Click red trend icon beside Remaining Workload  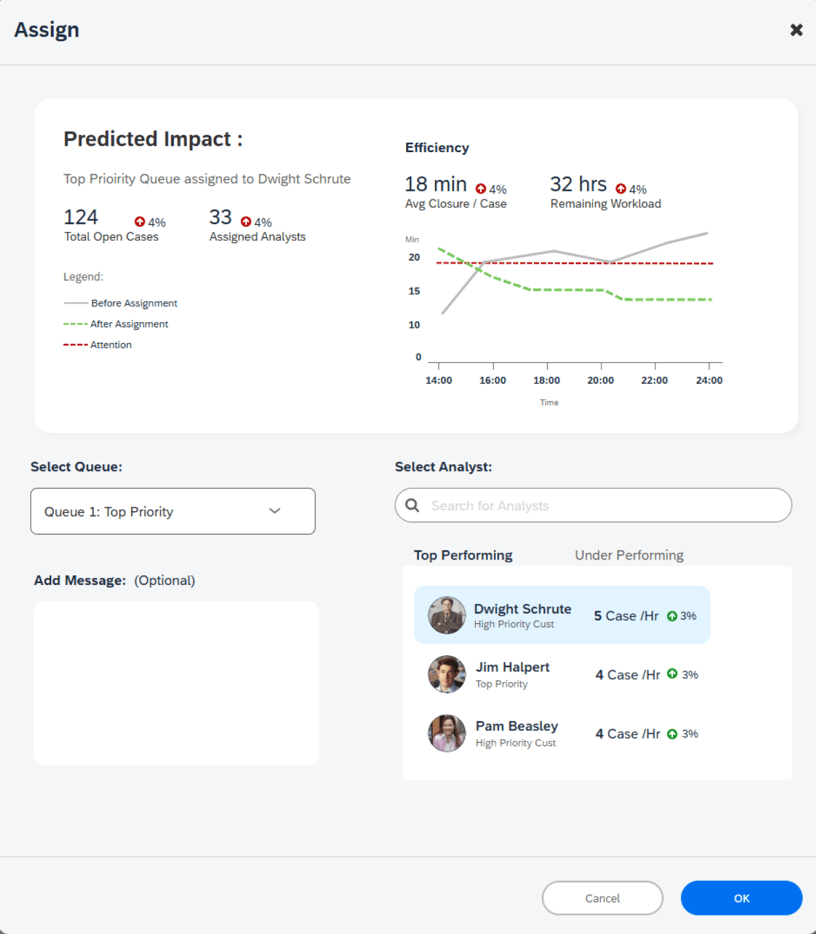621,189
